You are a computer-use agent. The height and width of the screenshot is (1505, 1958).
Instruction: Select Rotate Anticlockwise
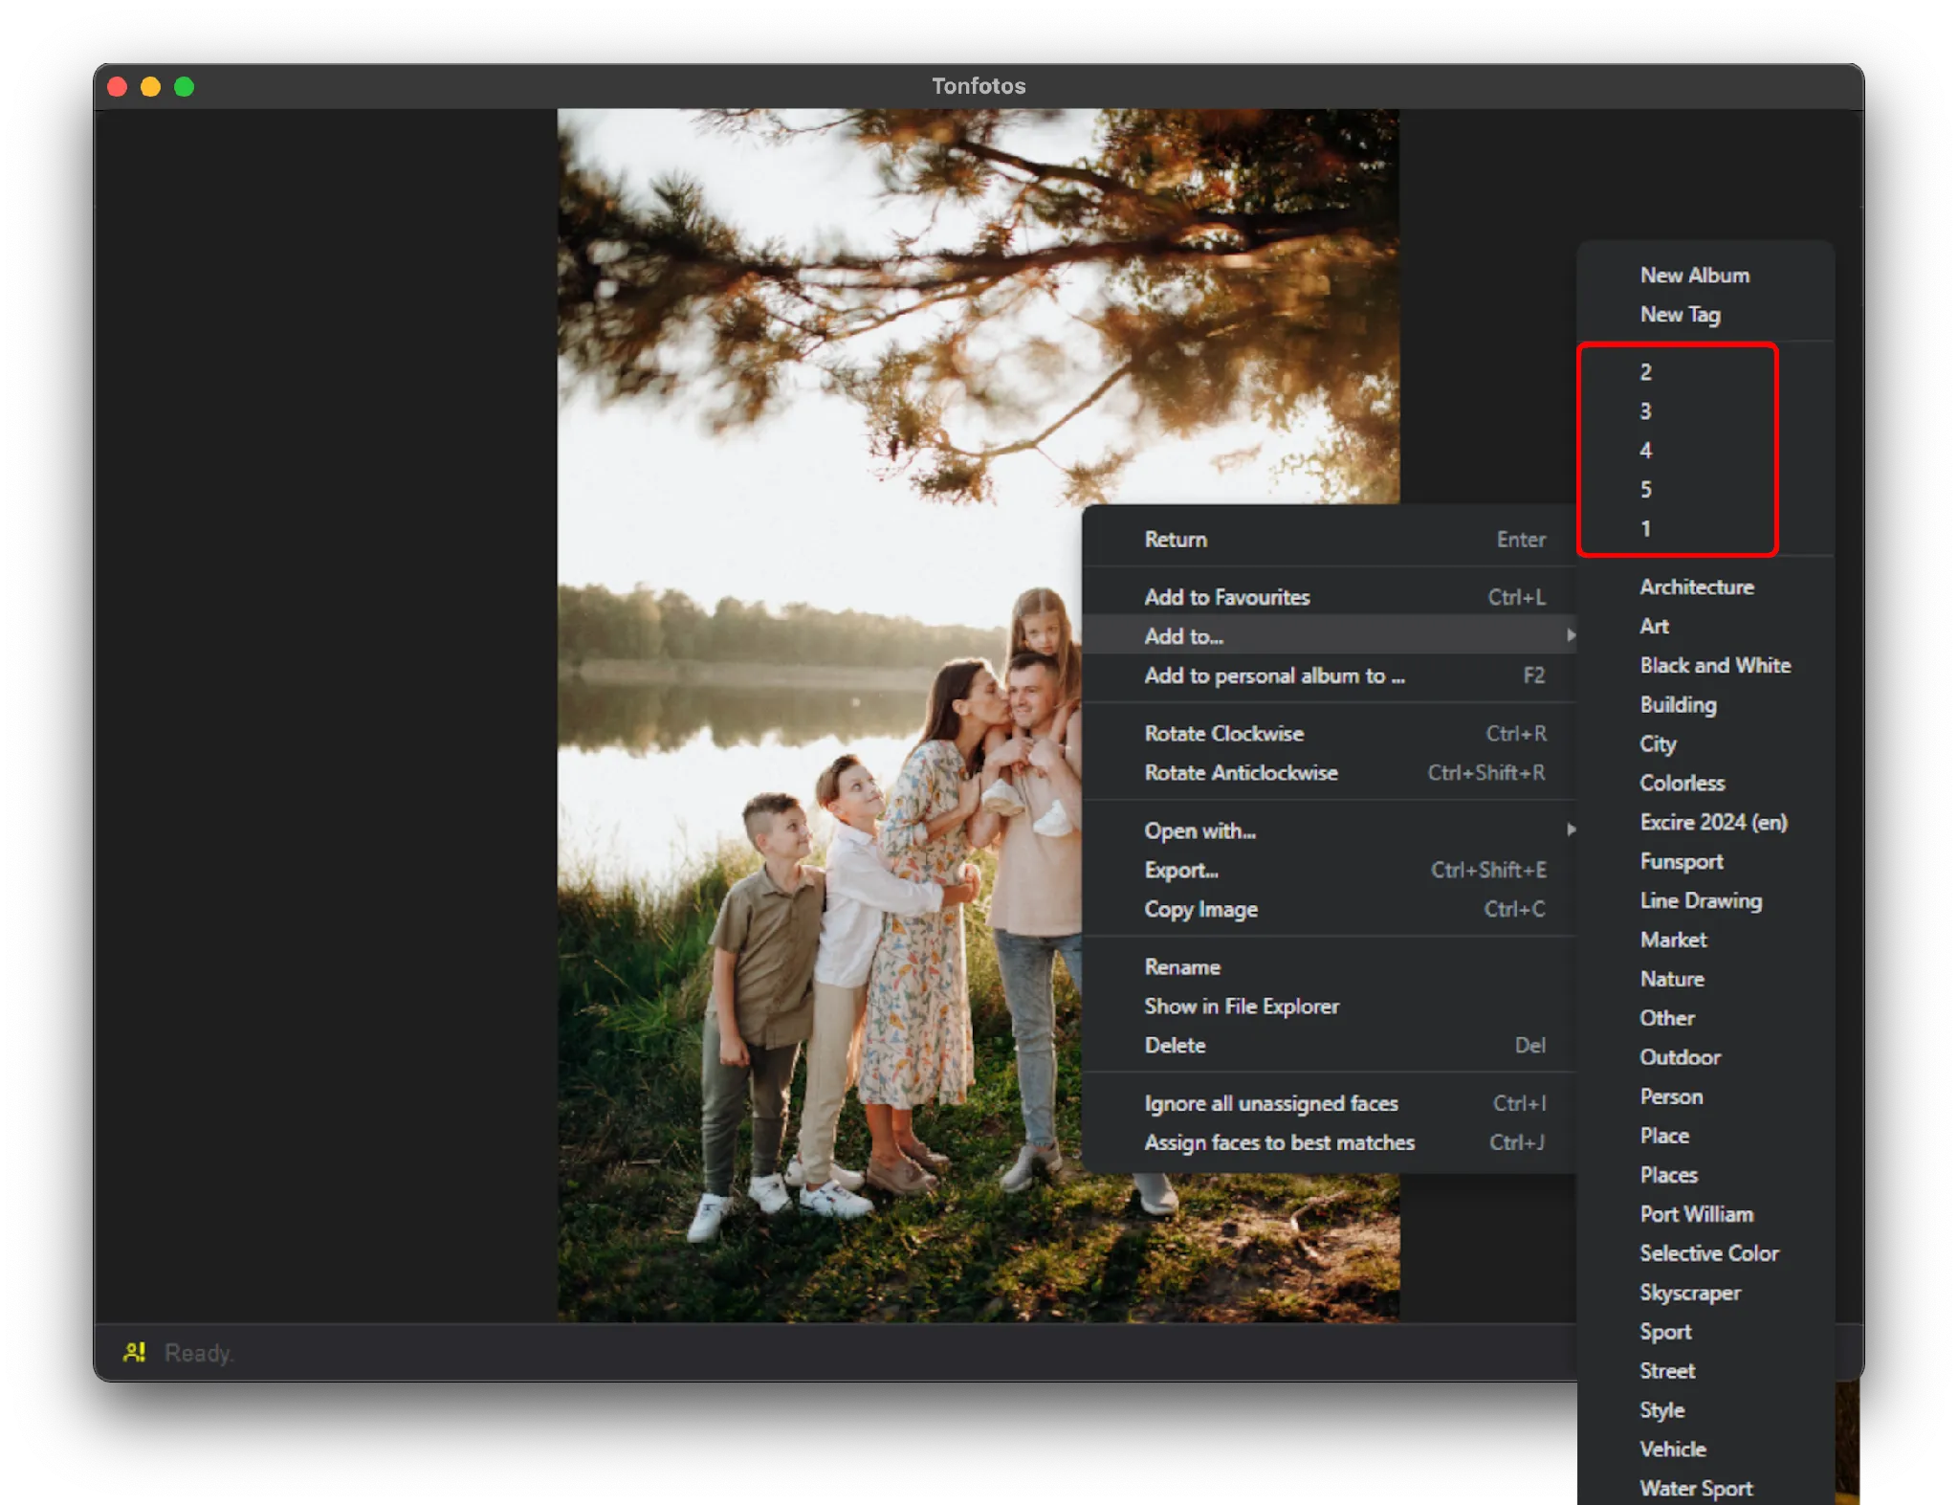coord(1330,772)
